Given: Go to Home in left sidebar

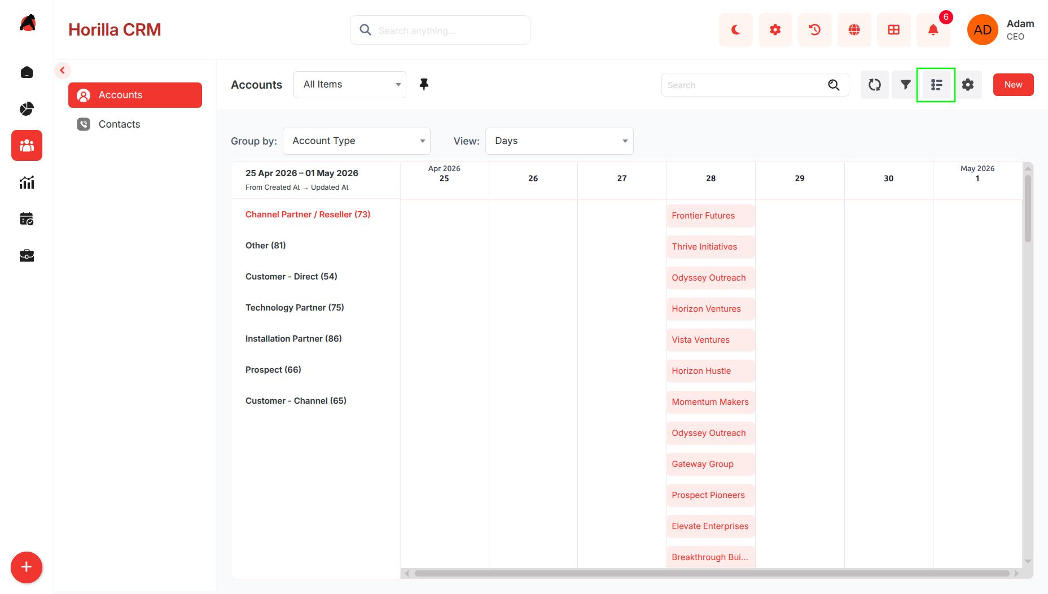Looking at the screenshot, I should coord(27,72).
